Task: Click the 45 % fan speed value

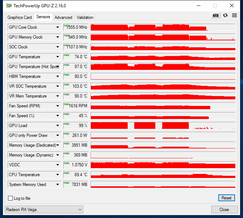Action: tap(76, 116)
